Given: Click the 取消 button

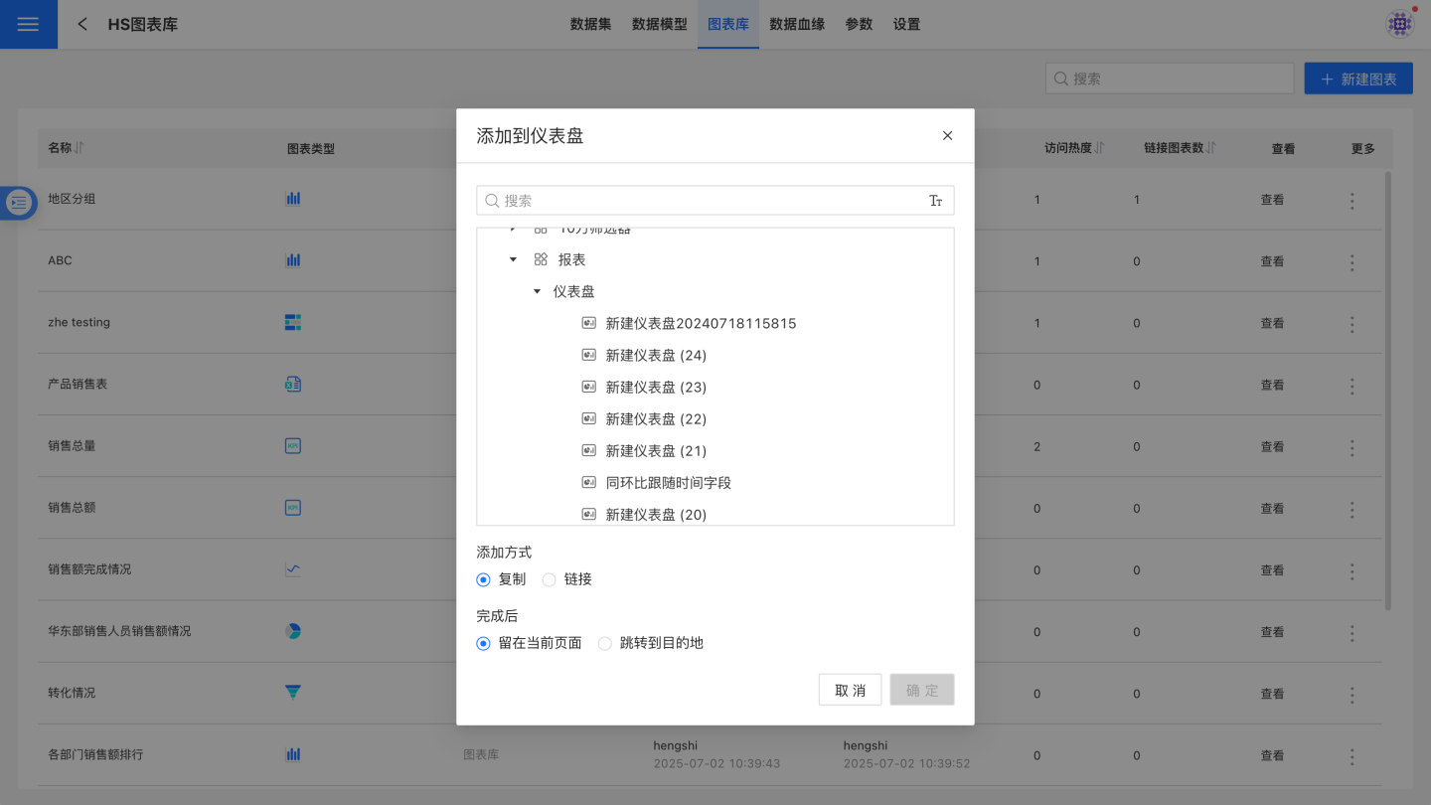Looking at the screenshot, I should (850, 690).
